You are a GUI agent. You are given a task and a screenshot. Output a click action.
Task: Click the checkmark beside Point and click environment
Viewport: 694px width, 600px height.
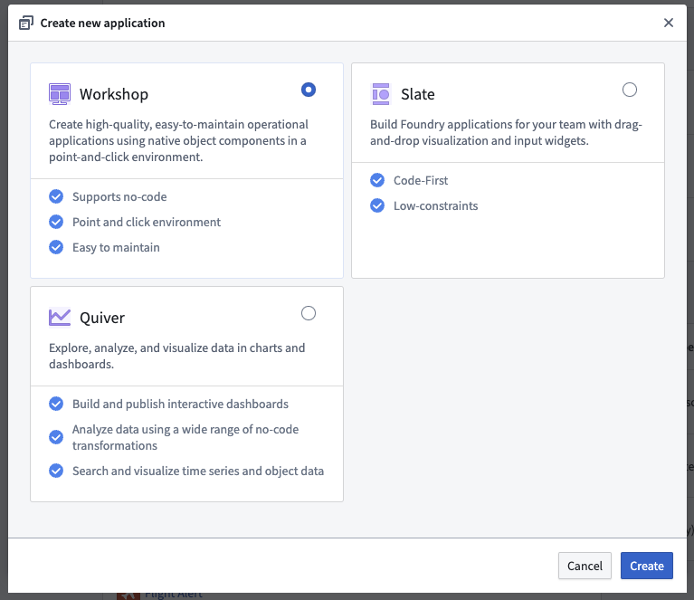pyautogui.click(x=56, y=222)
